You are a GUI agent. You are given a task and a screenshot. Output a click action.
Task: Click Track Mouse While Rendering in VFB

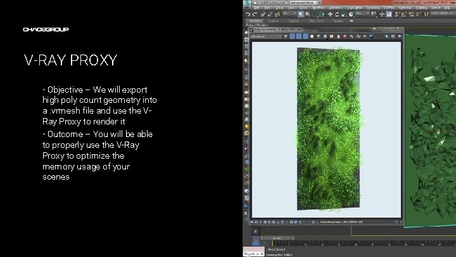358,36
